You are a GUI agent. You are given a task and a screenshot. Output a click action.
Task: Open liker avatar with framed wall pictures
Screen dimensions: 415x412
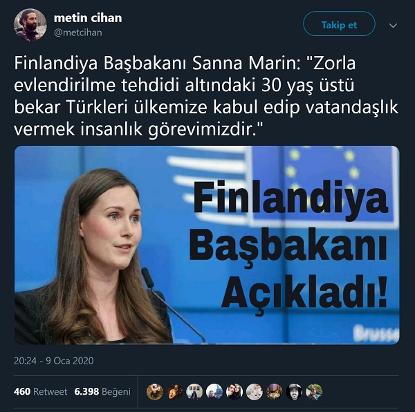click(x=194, y=392)
